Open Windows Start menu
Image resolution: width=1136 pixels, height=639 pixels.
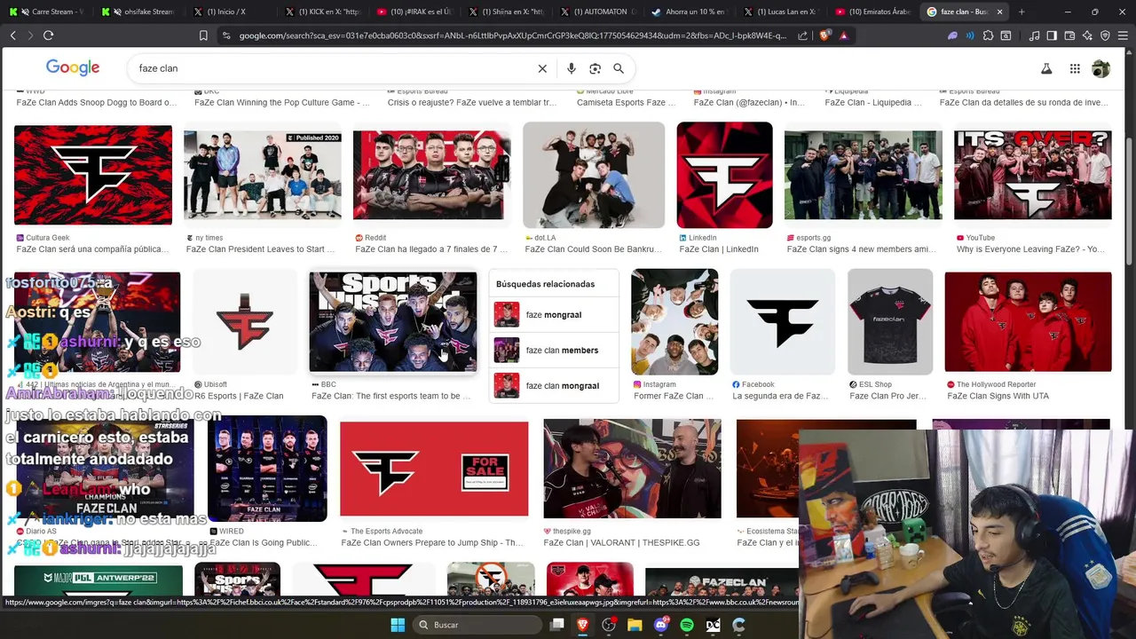[398, 625]
